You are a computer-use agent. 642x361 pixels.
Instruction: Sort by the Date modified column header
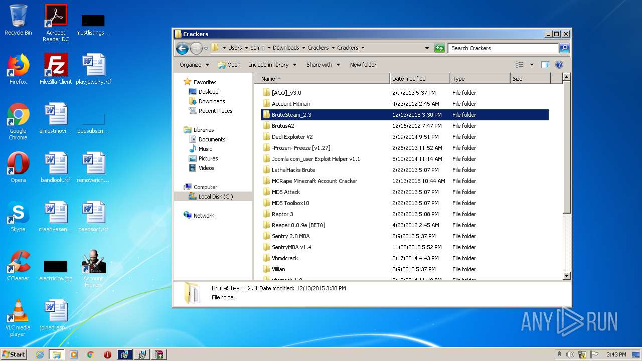point(420,79)
